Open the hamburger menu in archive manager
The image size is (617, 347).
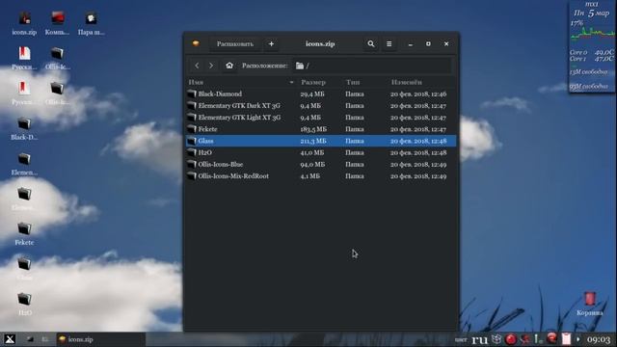(389, 43)
